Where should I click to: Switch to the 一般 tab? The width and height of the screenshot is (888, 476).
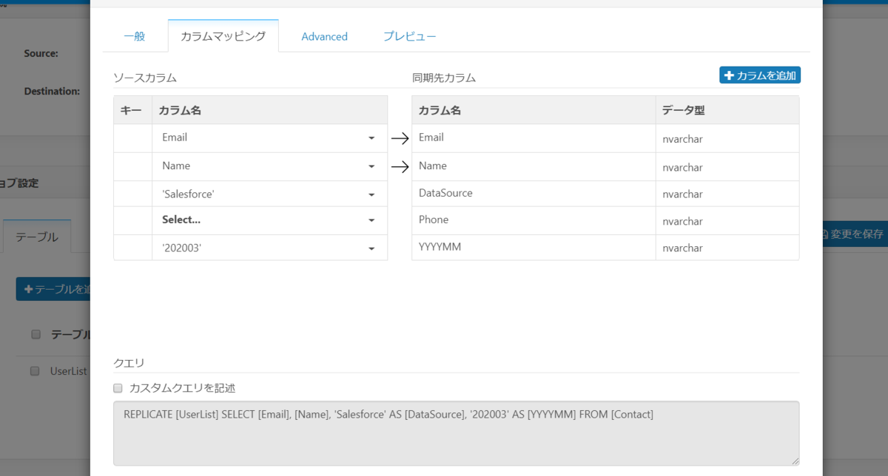(135, 36)
